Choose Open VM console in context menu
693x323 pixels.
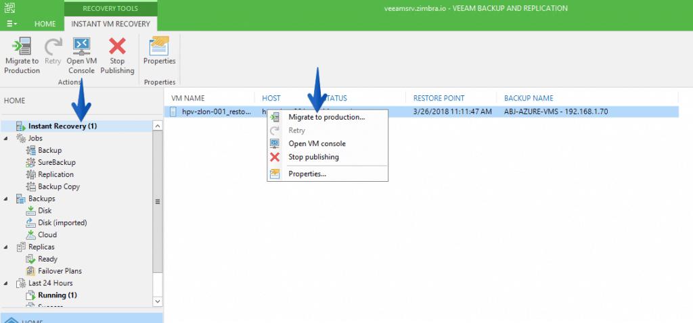(x=327, y=144)
